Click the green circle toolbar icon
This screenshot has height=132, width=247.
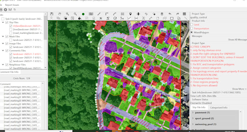click(83, 14)
